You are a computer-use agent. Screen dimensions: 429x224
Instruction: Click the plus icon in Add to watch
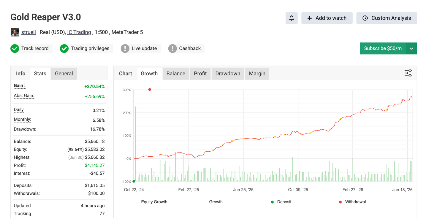309,18
